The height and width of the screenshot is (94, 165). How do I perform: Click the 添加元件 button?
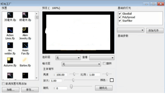[x=155, y=30]
